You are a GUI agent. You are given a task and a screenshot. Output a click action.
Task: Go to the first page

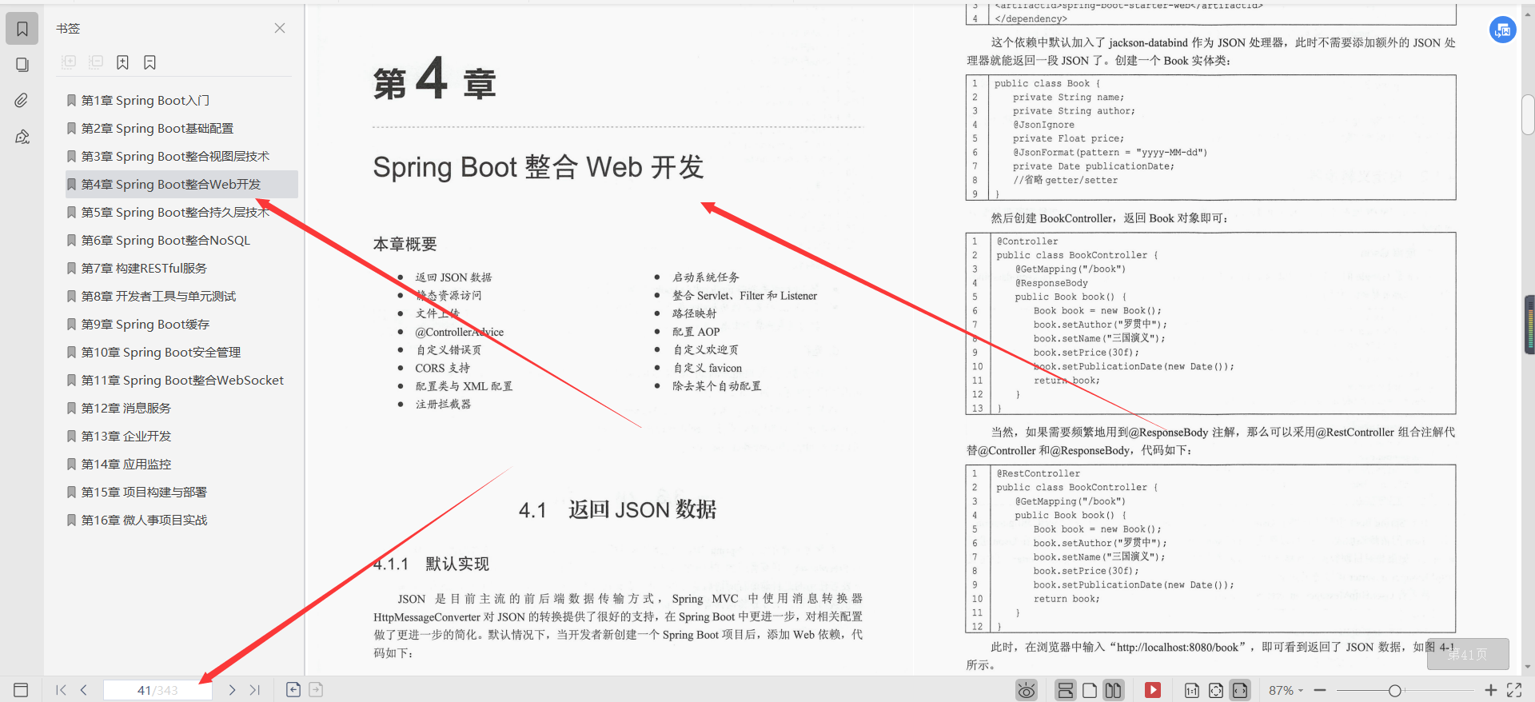(61, 690)
